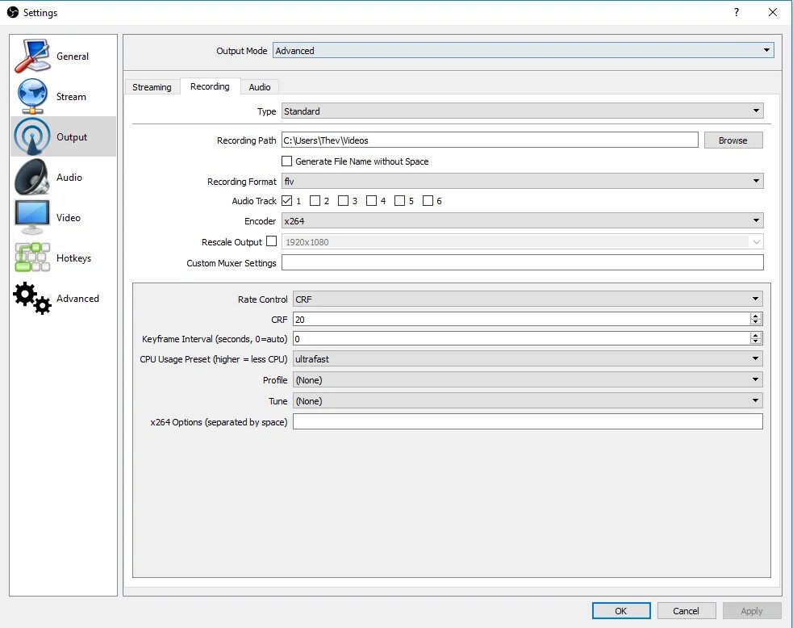Screen dimensions: 793x628
Task: Check Audio Track 2
Action: click(315, 200)
